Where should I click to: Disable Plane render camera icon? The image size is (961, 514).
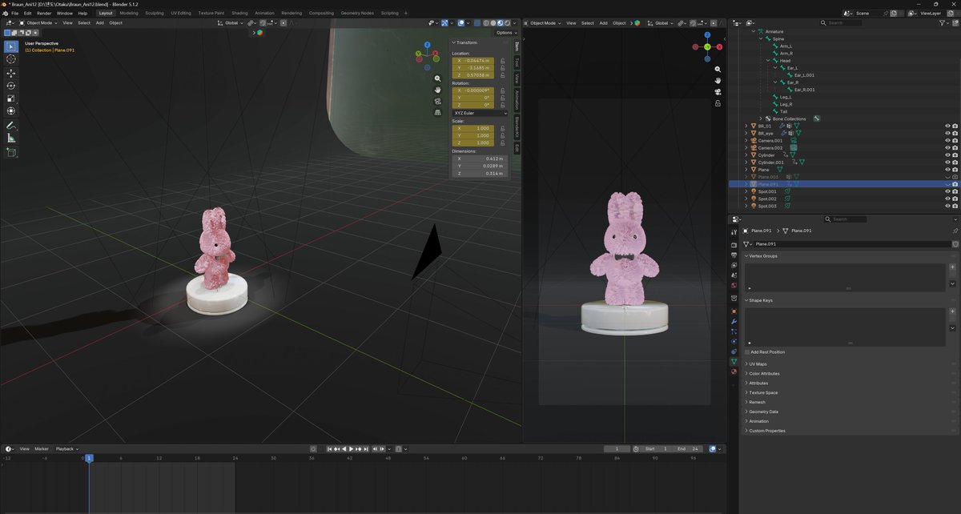[x=955, y=169]
